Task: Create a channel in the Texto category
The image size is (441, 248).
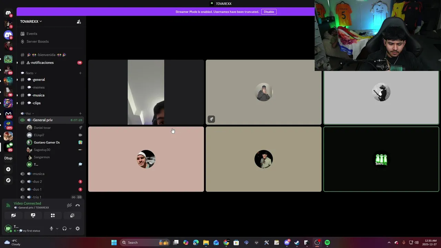Action: [x=80, y=73]
